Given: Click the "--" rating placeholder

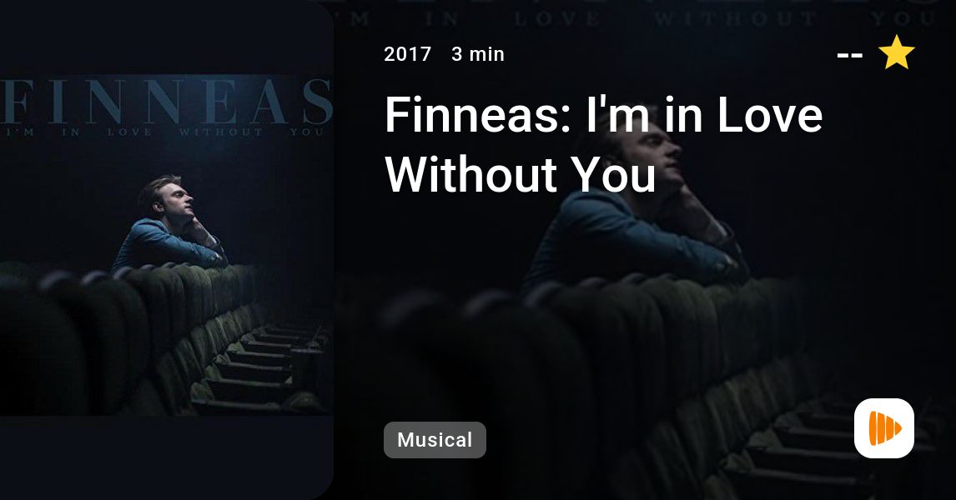Looking at the screenshot, I should (x=849, y=55).
